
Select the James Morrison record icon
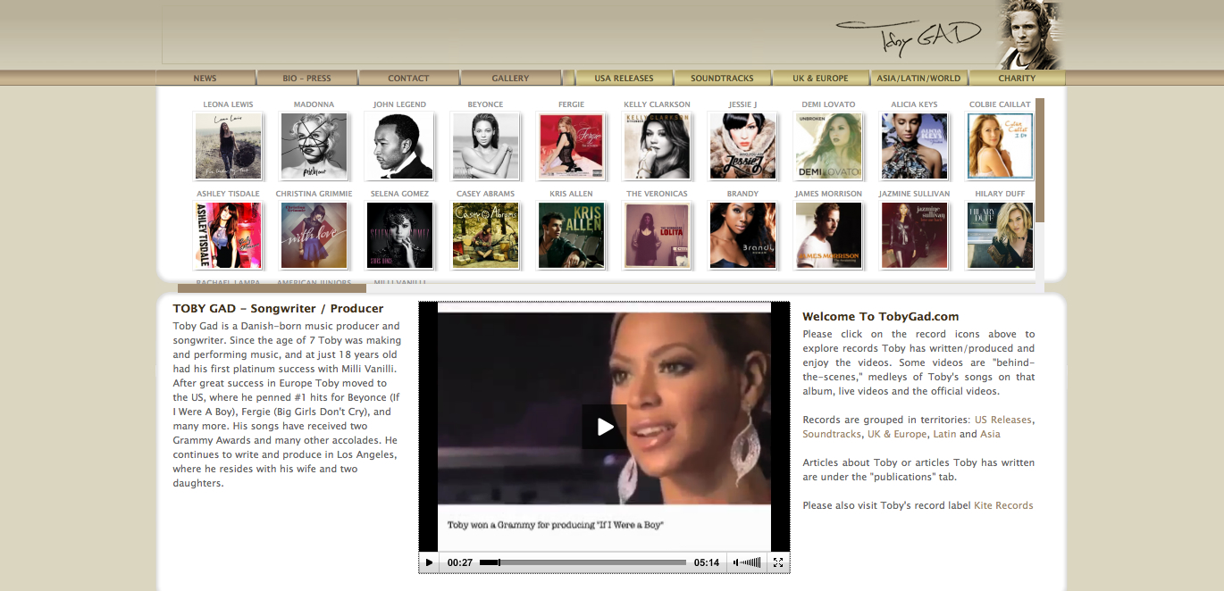point(829,236)
